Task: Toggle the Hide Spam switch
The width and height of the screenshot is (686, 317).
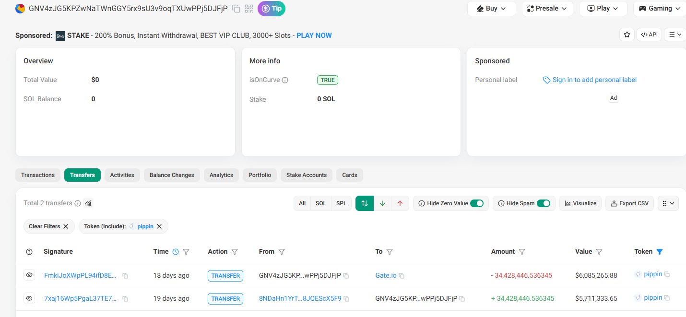Action: point(543,203)
